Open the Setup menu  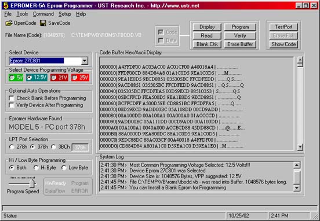click(x=65, y=14)
